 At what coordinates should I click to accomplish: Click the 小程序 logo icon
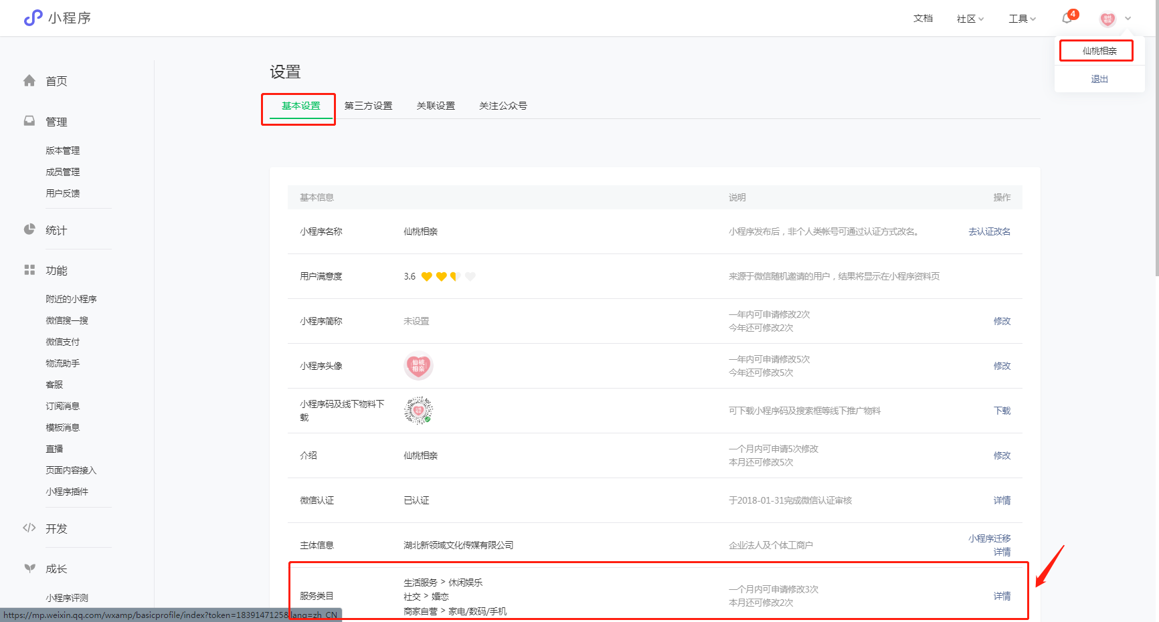click(x=33, y=18)
